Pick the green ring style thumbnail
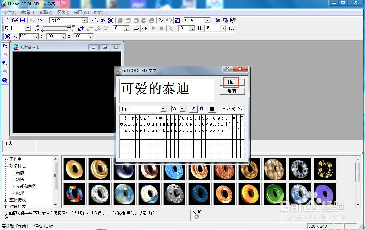 point(275,194)
